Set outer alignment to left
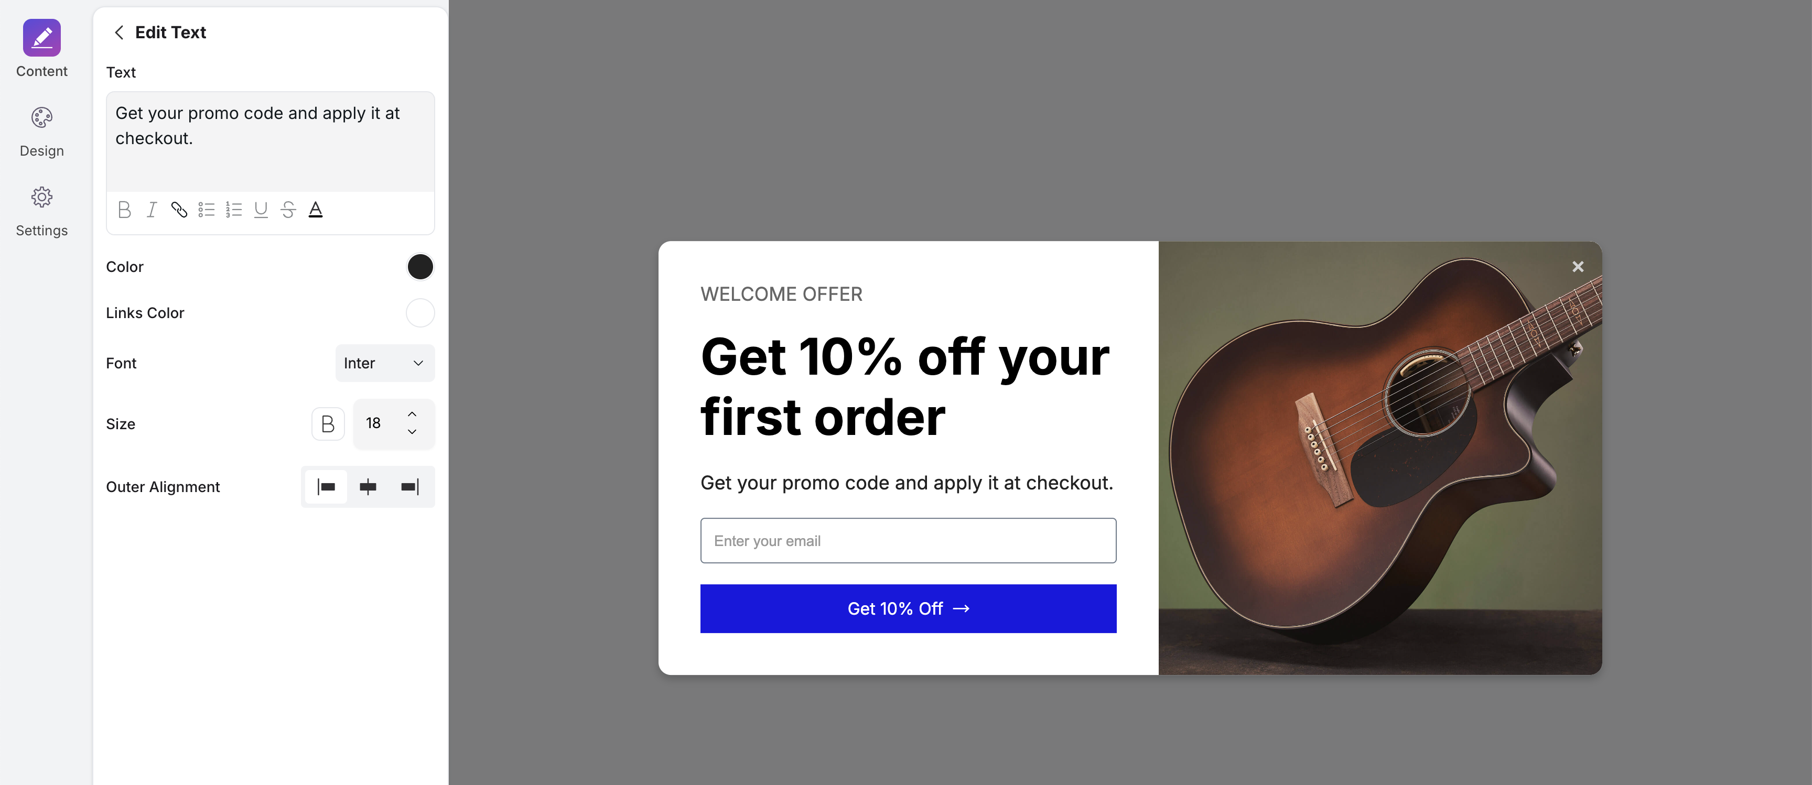Viewport: 1812px width, 785px height. tap(327, 486)
